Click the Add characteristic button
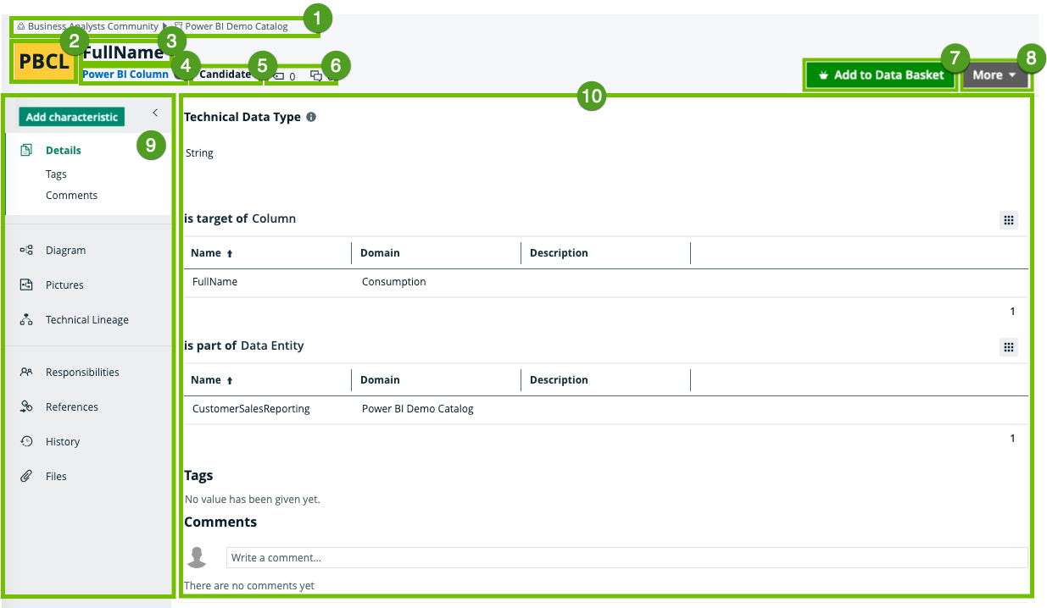Screen dimensions: 1047x608 [72, 118]
